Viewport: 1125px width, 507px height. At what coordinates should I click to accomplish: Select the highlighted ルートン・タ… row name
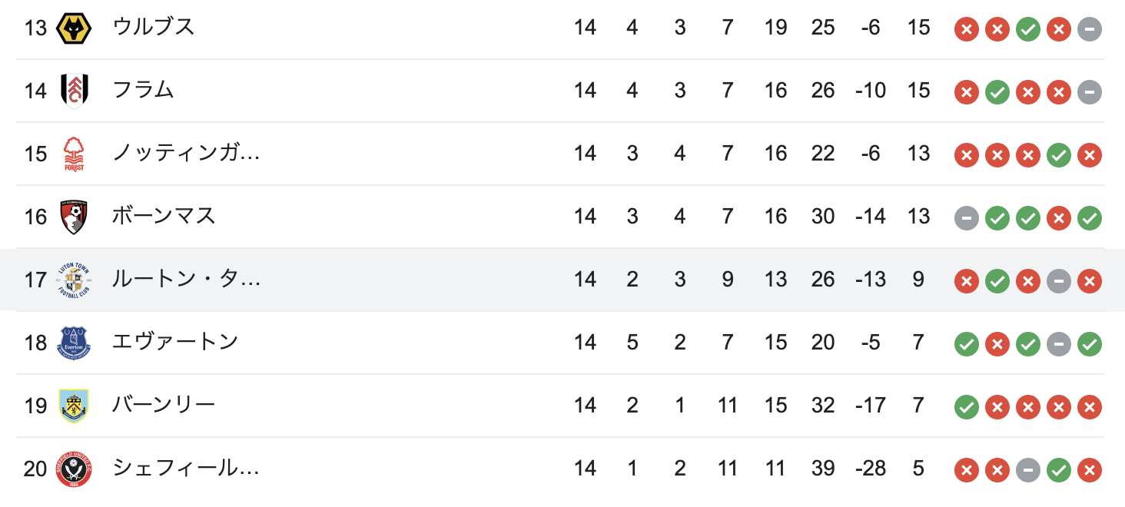click(x=187, y=280)
